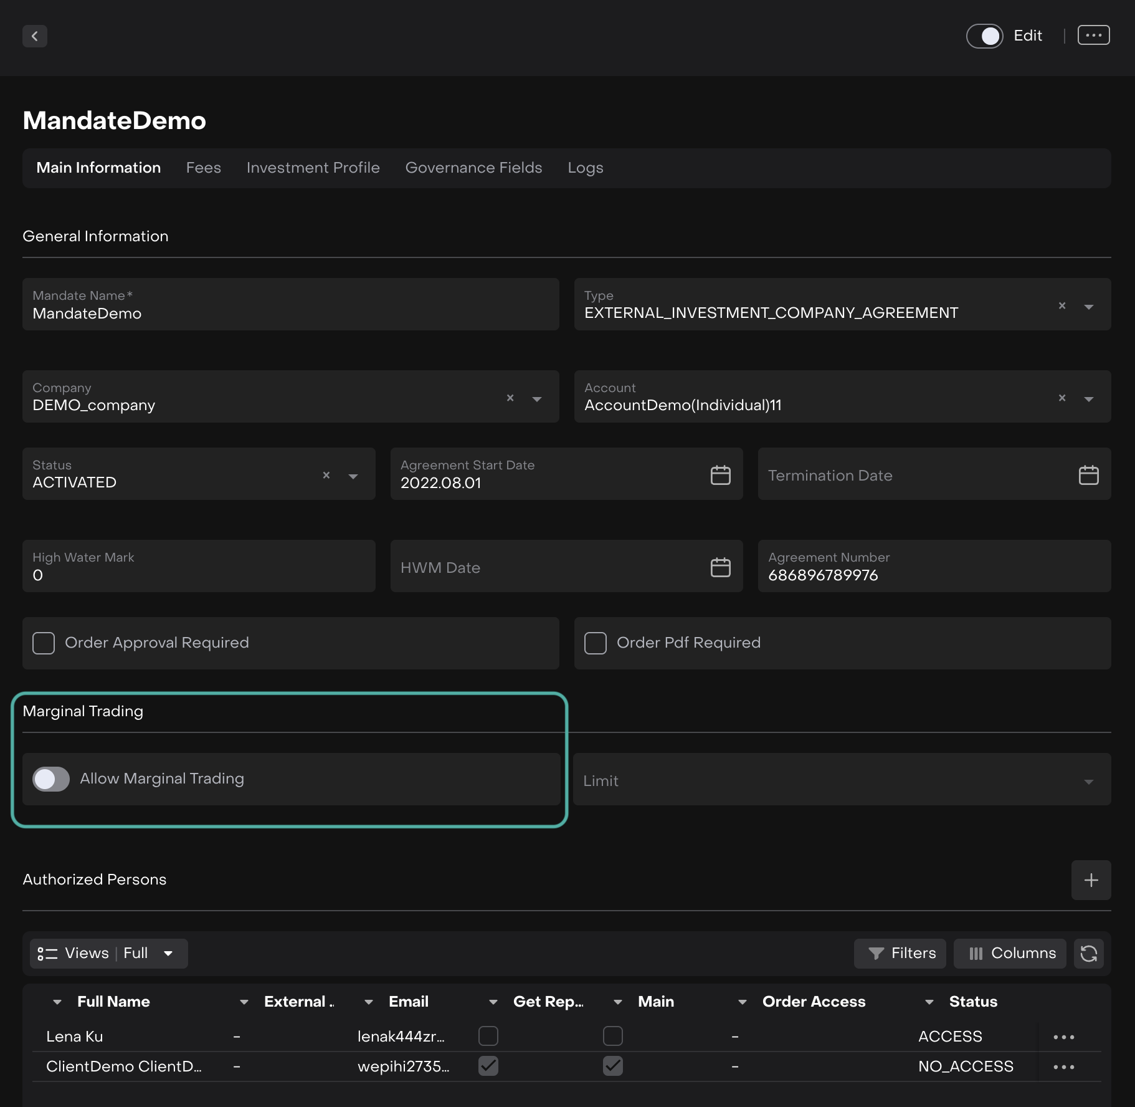This screenshot has height=1107, width=1135.
Task: Open the HWM Date calendar picker
Action: 720,567
